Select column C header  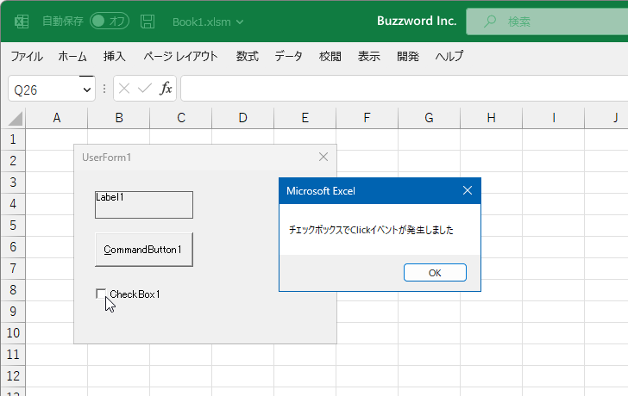181,118
